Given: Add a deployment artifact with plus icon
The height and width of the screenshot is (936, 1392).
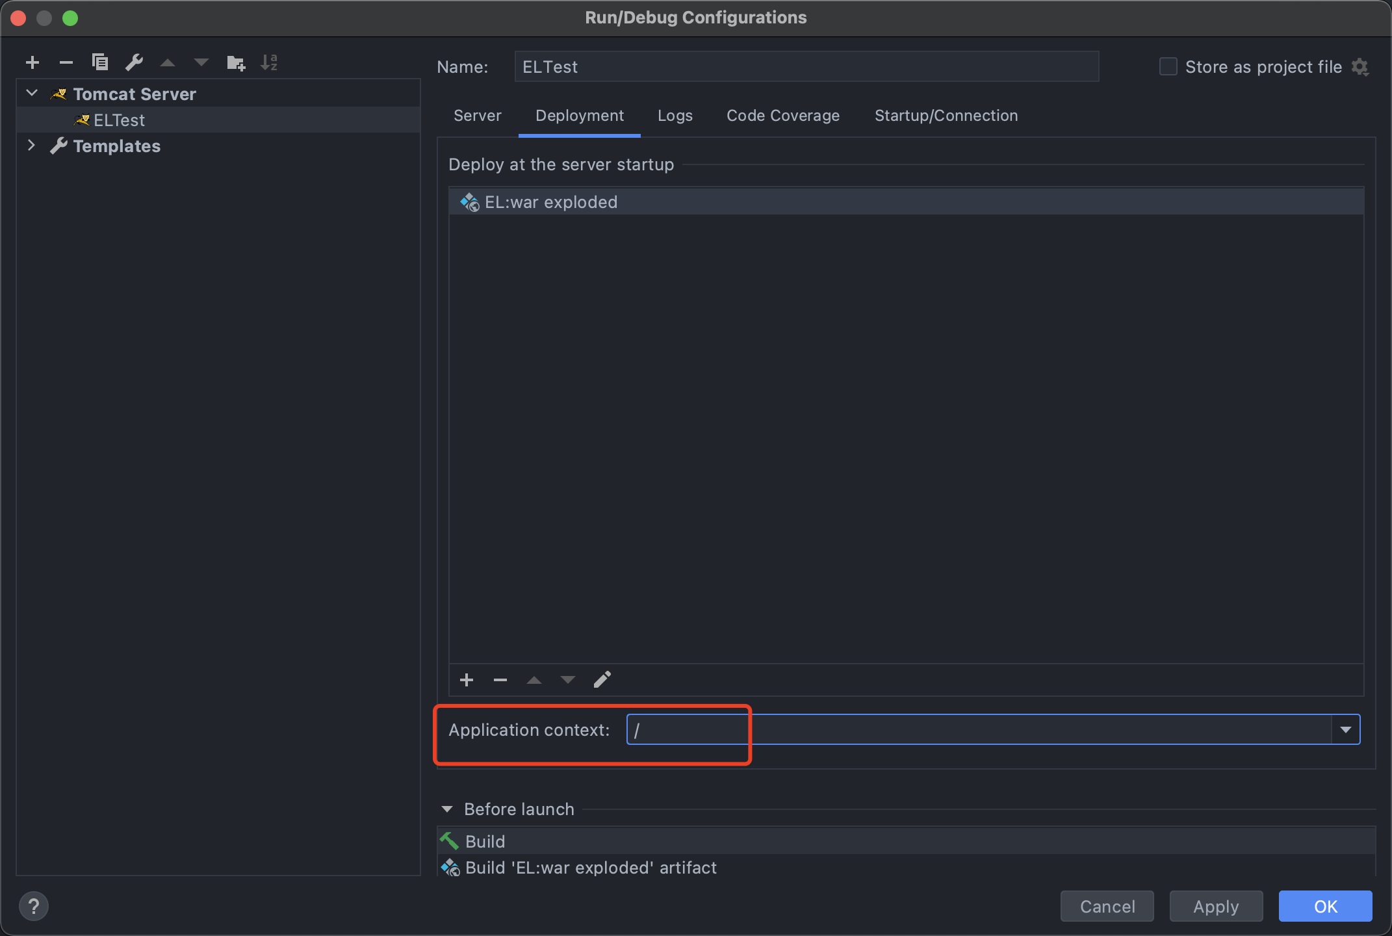Looking at the screenshot, I should tap(467, 680).
